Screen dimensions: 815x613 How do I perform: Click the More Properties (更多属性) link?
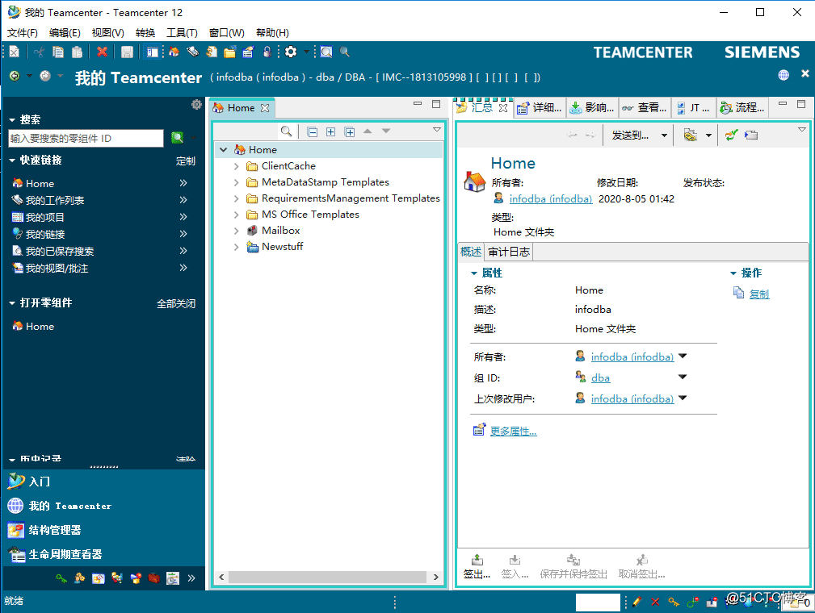point(513,432)
